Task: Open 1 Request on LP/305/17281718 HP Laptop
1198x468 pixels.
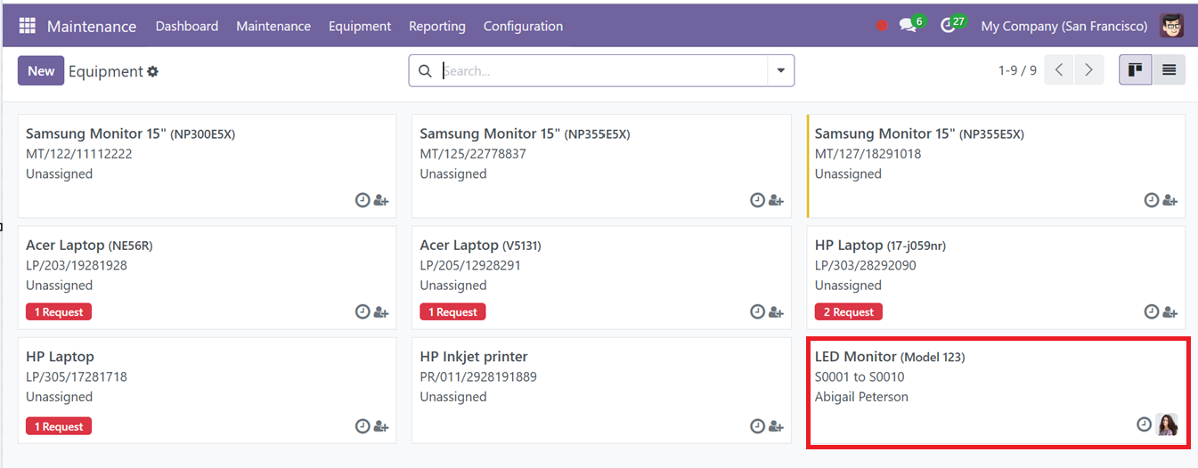Action: (x=59, y=427)
